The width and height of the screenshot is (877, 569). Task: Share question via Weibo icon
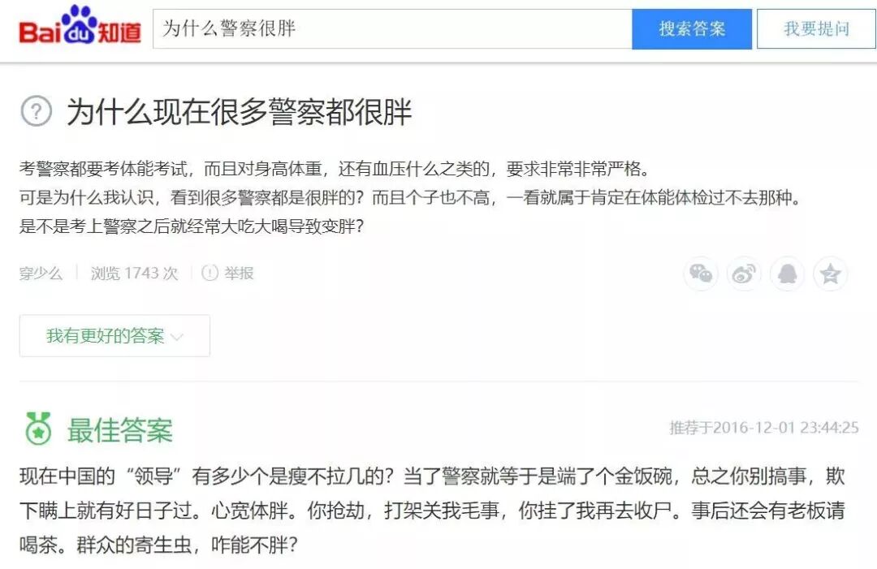click(x=744, y=274)
